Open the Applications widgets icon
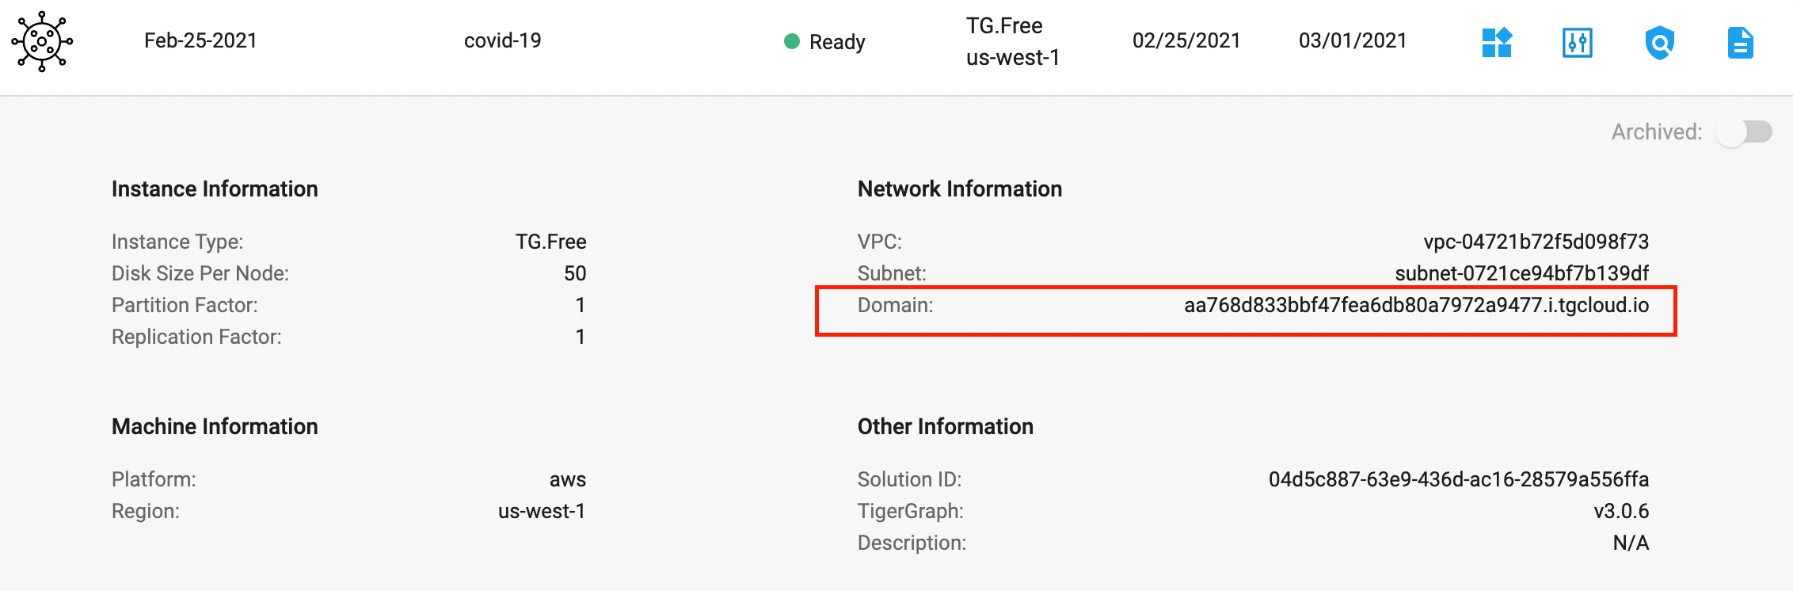The width and height of the screenshot is (1793, 591). tap(1497, 42)
